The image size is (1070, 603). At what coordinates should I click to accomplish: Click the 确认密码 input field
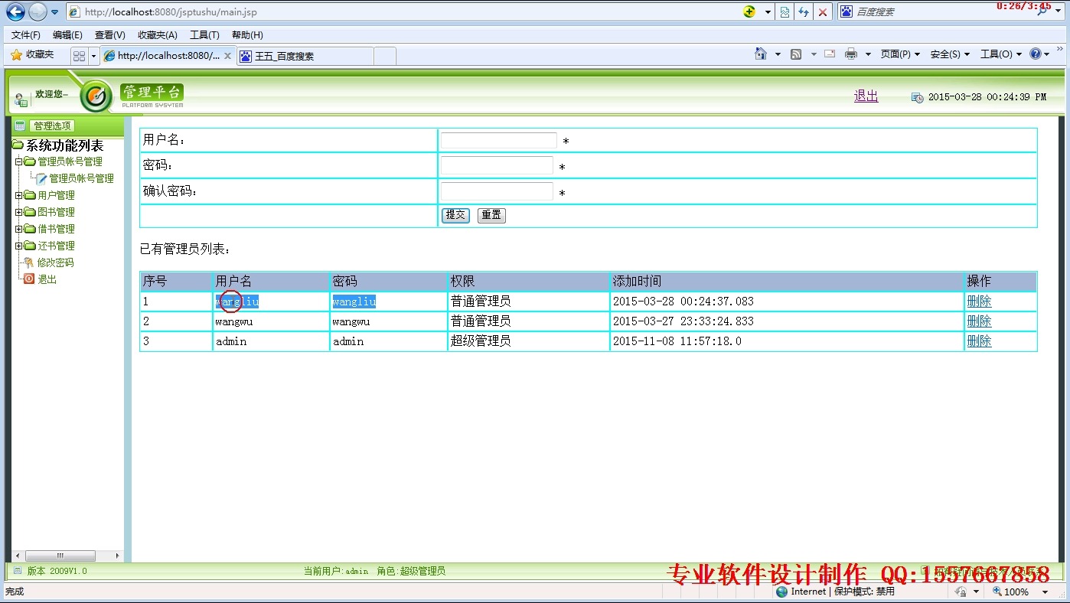click(497, 191)
